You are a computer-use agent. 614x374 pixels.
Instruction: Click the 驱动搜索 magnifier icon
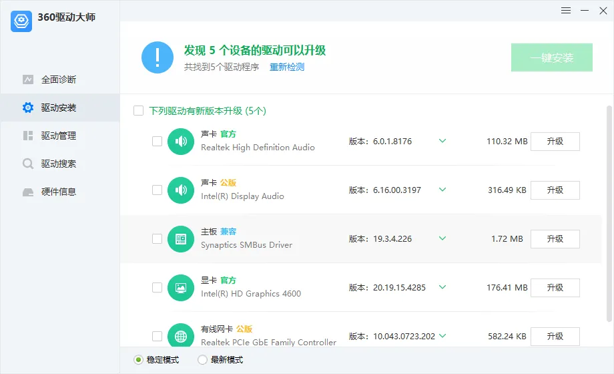tap(28, 164)
